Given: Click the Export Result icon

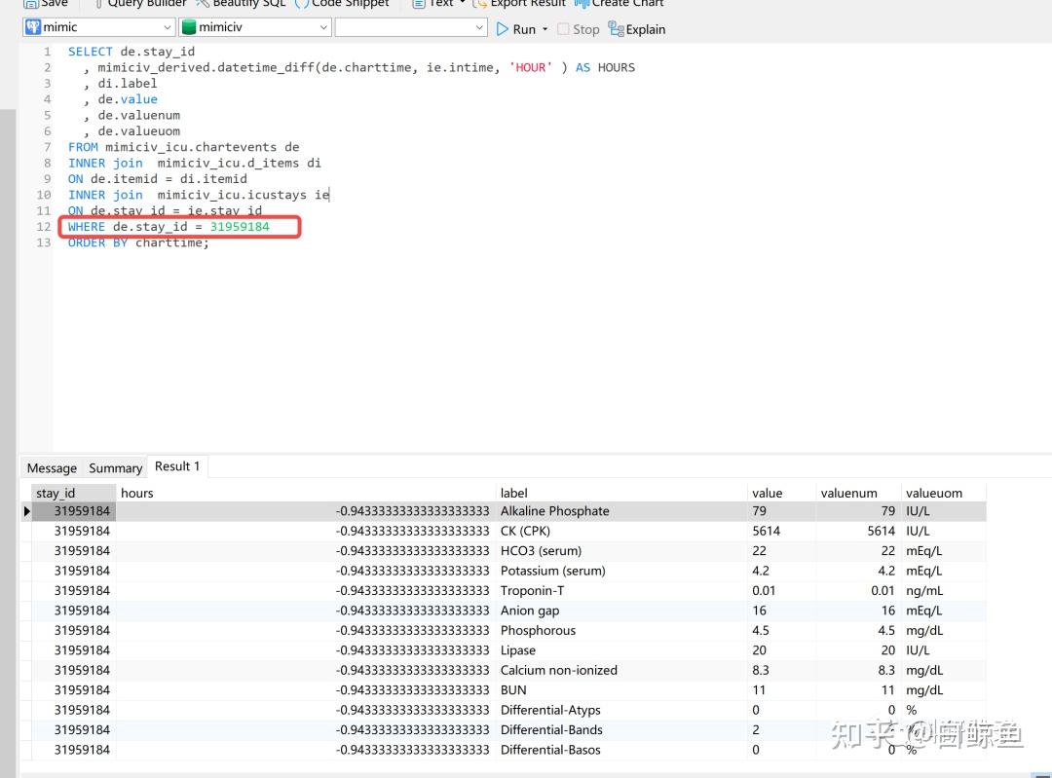Looking at the screenshot, I should (479, 4).
